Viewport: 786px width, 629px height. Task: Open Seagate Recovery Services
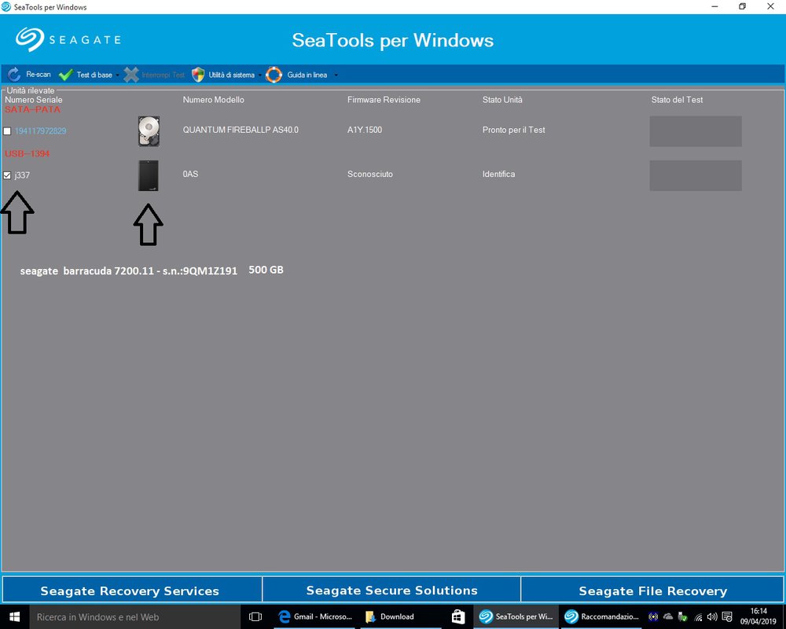click(x=130, y=590)
